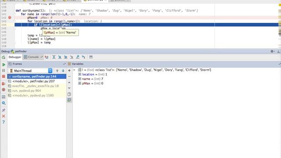Select frame run, pydevd.py:964
Viewport: 281px width, 158px height.
(37, 91)
